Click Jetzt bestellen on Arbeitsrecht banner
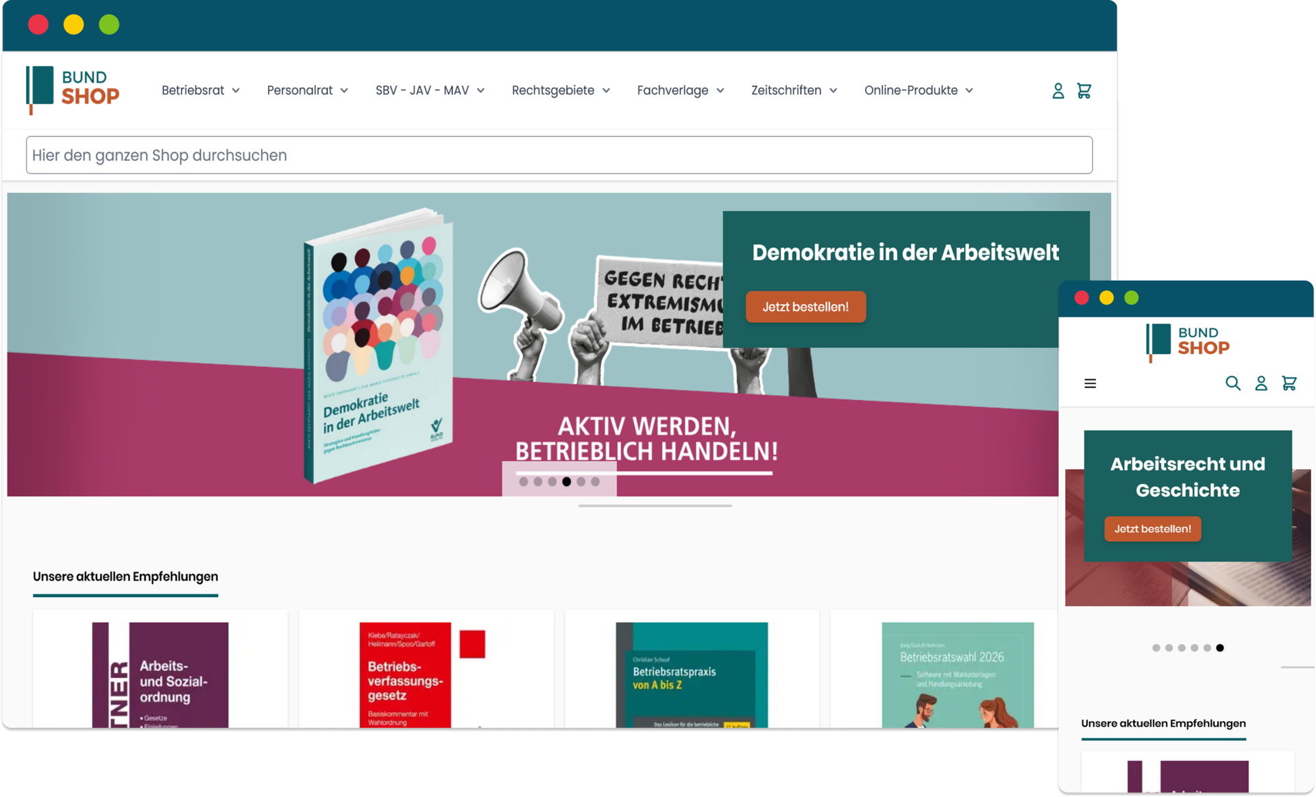Viewport: 1316px width, 797px height. pos(1152,529)
